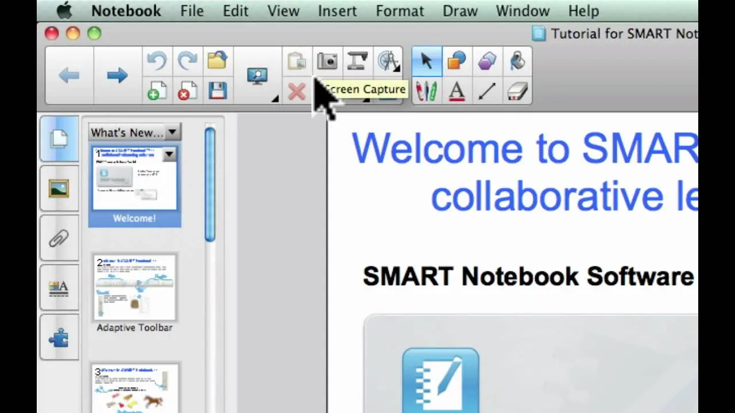Click the document icon in the window title
This screenshot has width=735, height=413.
pos(539,34)
